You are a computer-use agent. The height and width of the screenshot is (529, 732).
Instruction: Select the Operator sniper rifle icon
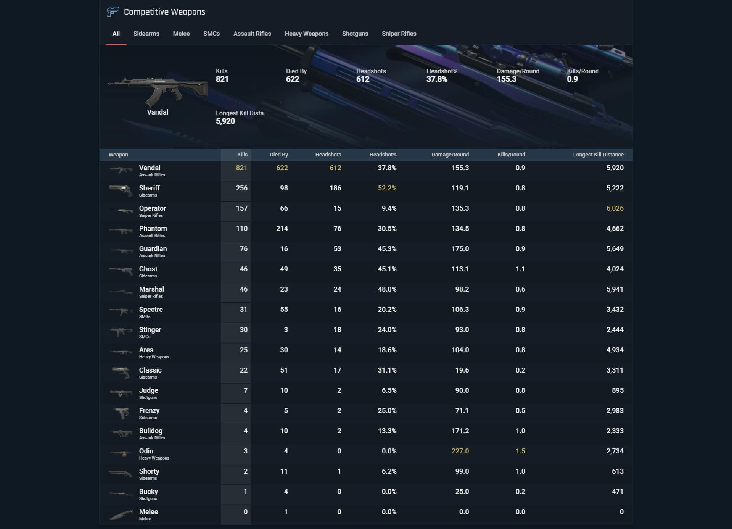pyautogui.click(x=121, y=211)
